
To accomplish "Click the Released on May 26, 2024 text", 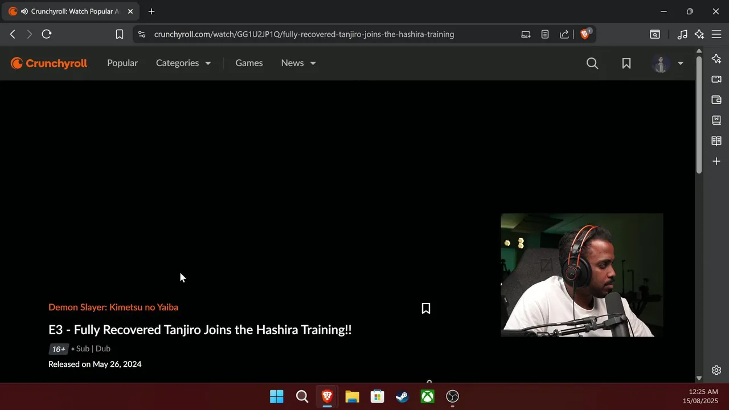I will pyautogui.click(x=95, y=364).
